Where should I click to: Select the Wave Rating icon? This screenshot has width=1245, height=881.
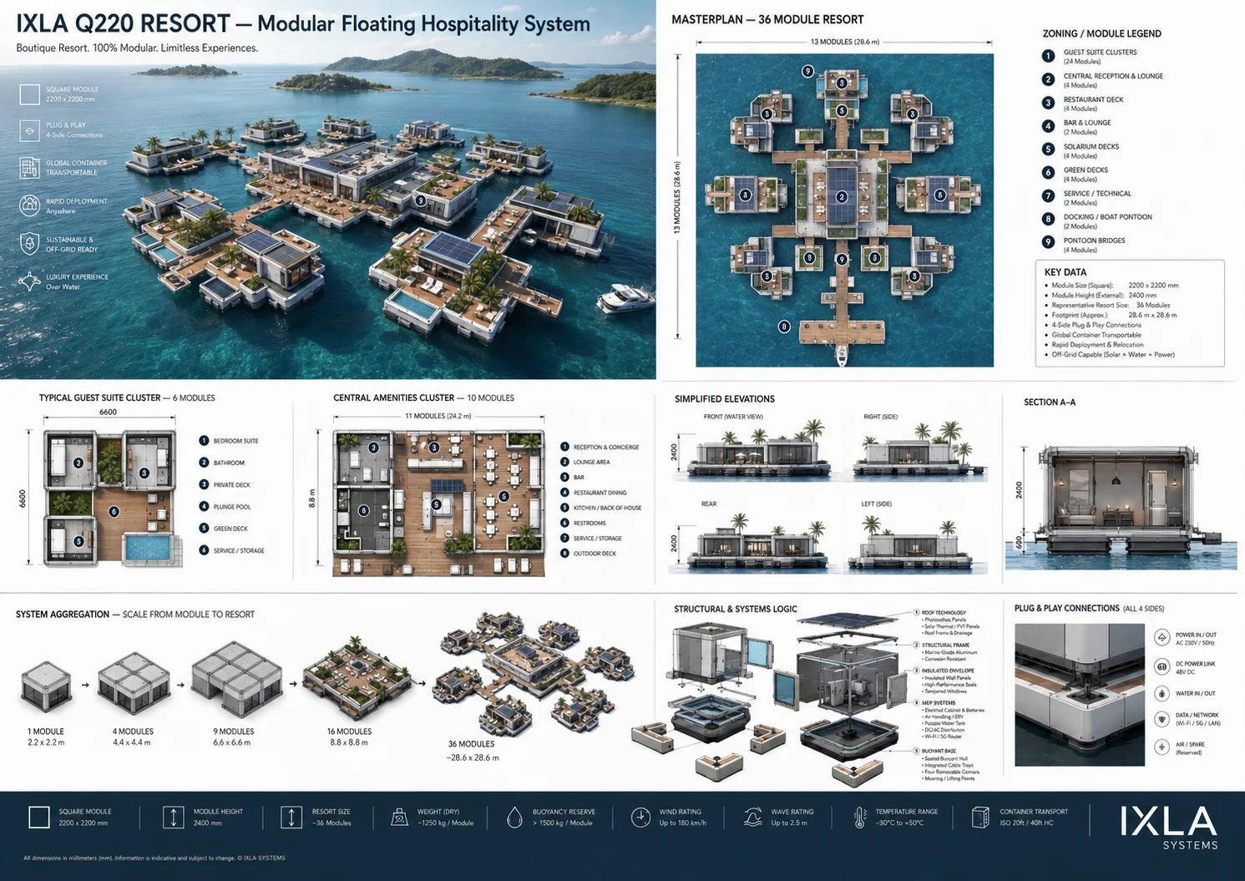pos(752,817)
